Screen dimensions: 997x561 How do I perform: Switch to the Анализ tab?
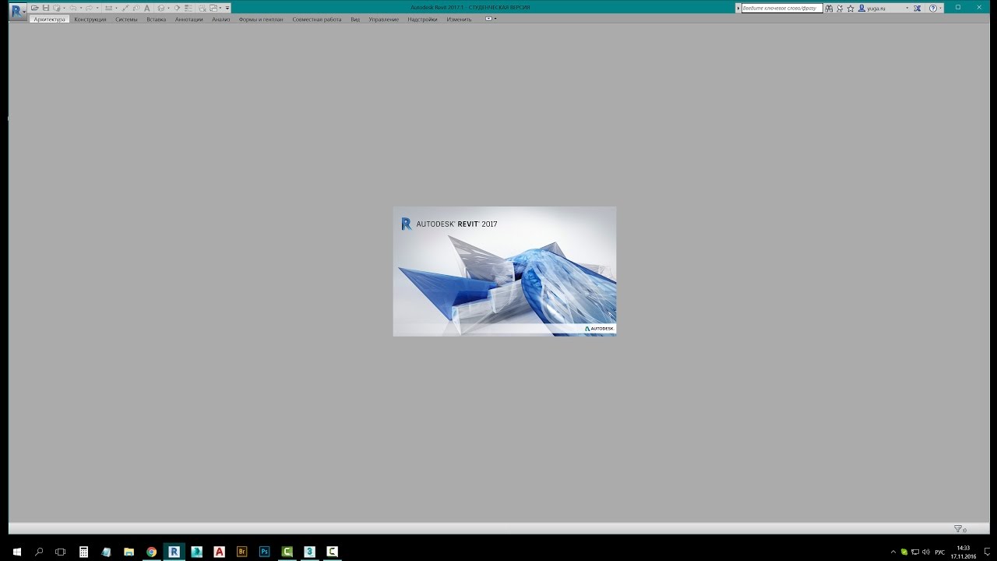(221, 19)
